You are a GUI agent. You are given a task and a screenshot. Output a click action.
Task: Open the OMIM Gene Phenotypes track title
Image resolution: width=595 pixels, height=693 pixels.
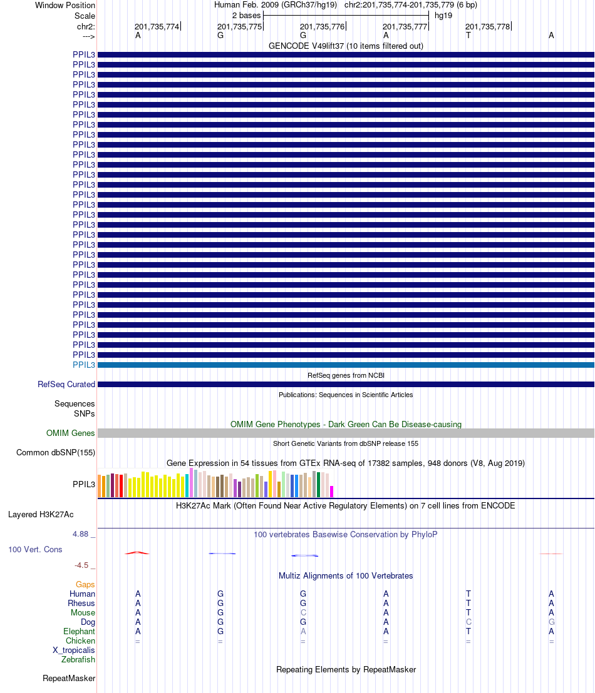[346, 424]
